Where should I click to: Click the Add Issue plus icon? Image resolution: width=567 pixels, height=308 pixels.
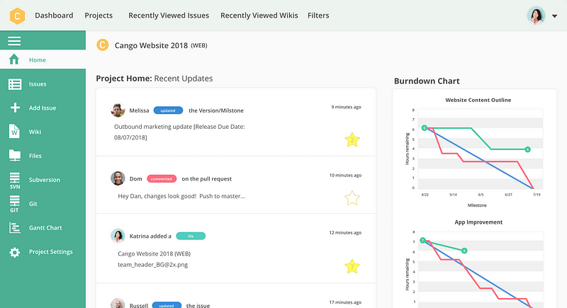coord(15,108)
